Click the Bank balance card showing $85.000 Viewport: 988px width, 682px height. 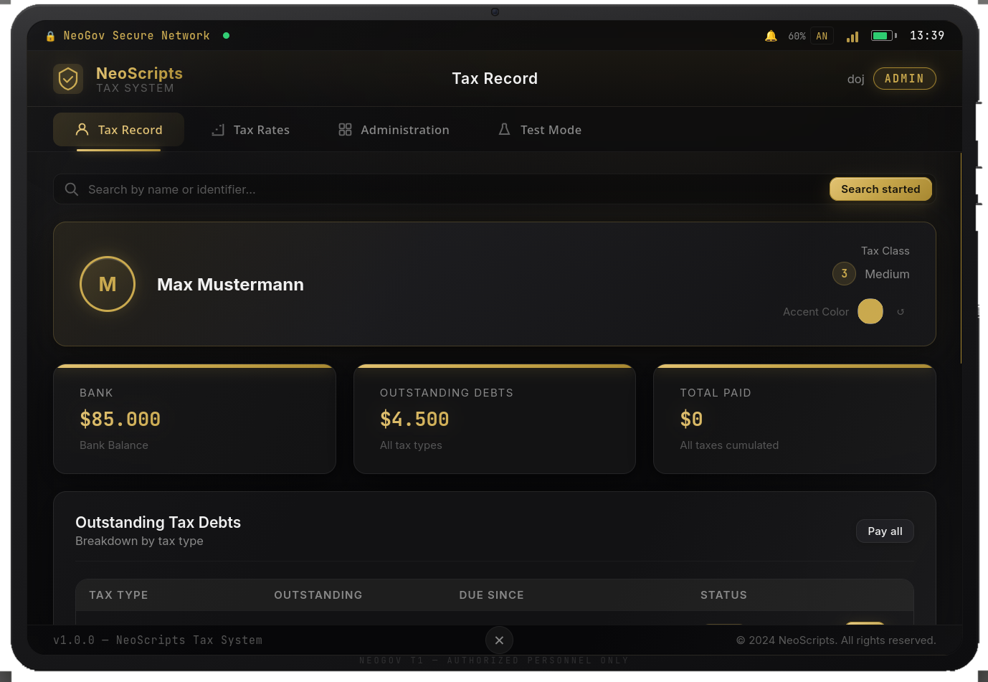[x=194, y=420]
